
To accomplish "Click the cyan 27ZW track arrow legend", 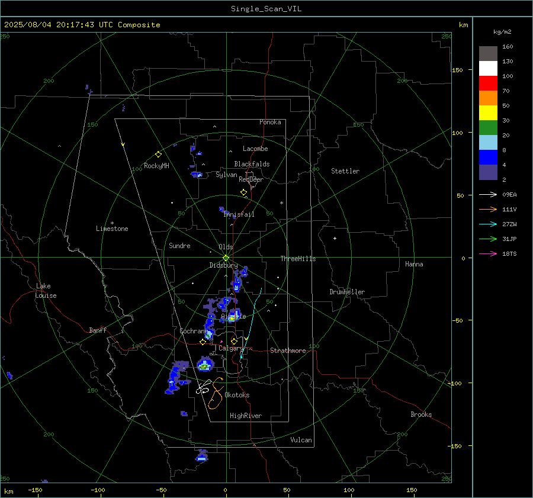I will tap(488, 224).
